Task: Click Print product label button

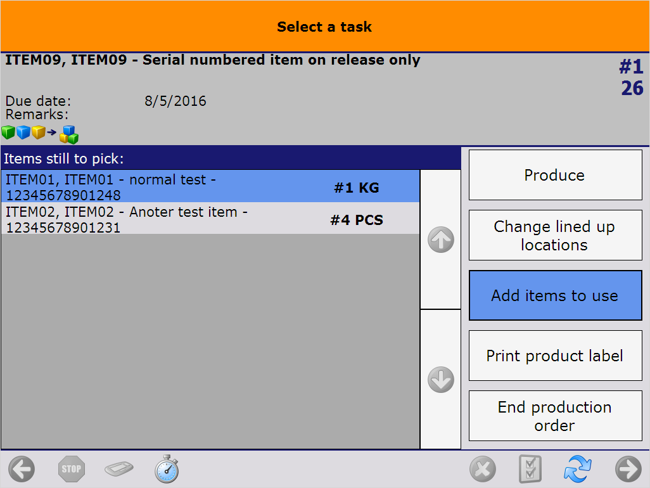Action: 555,356
